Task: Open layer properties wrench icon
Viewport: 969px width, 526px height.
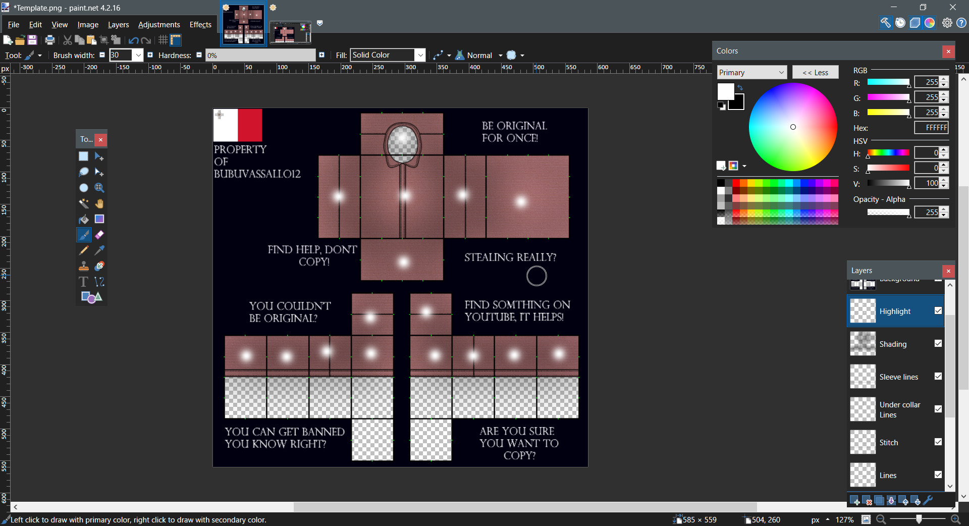Action: (928, 500)
